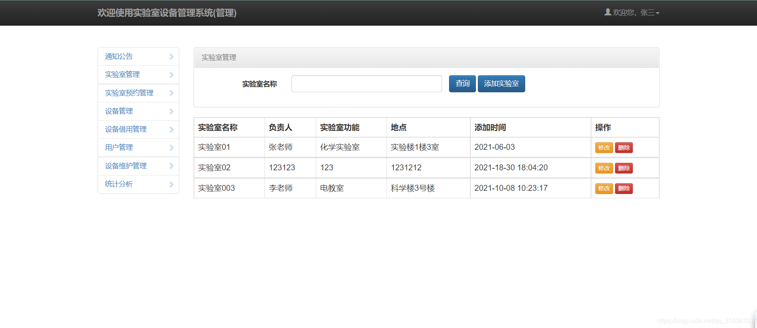757x328 pixels.
Task: Click the 实验室名称 search input field
Action: click(366, 84)
